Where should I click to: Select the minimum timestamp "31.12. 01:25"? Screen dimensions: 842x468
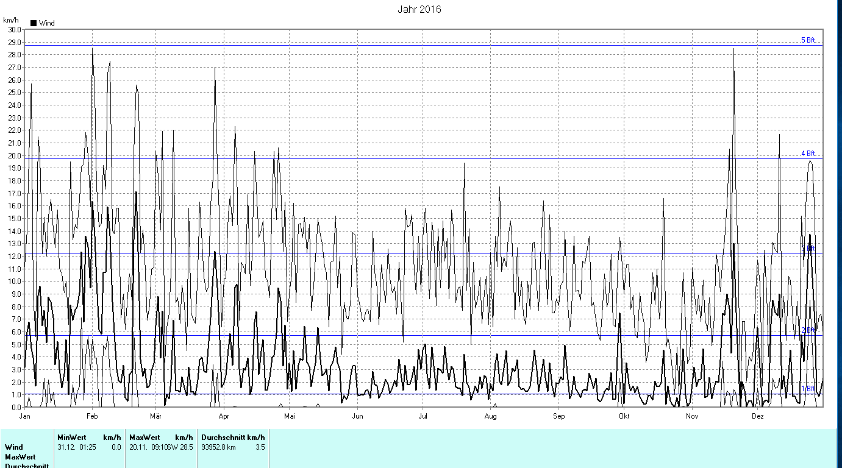pos(77,447)
